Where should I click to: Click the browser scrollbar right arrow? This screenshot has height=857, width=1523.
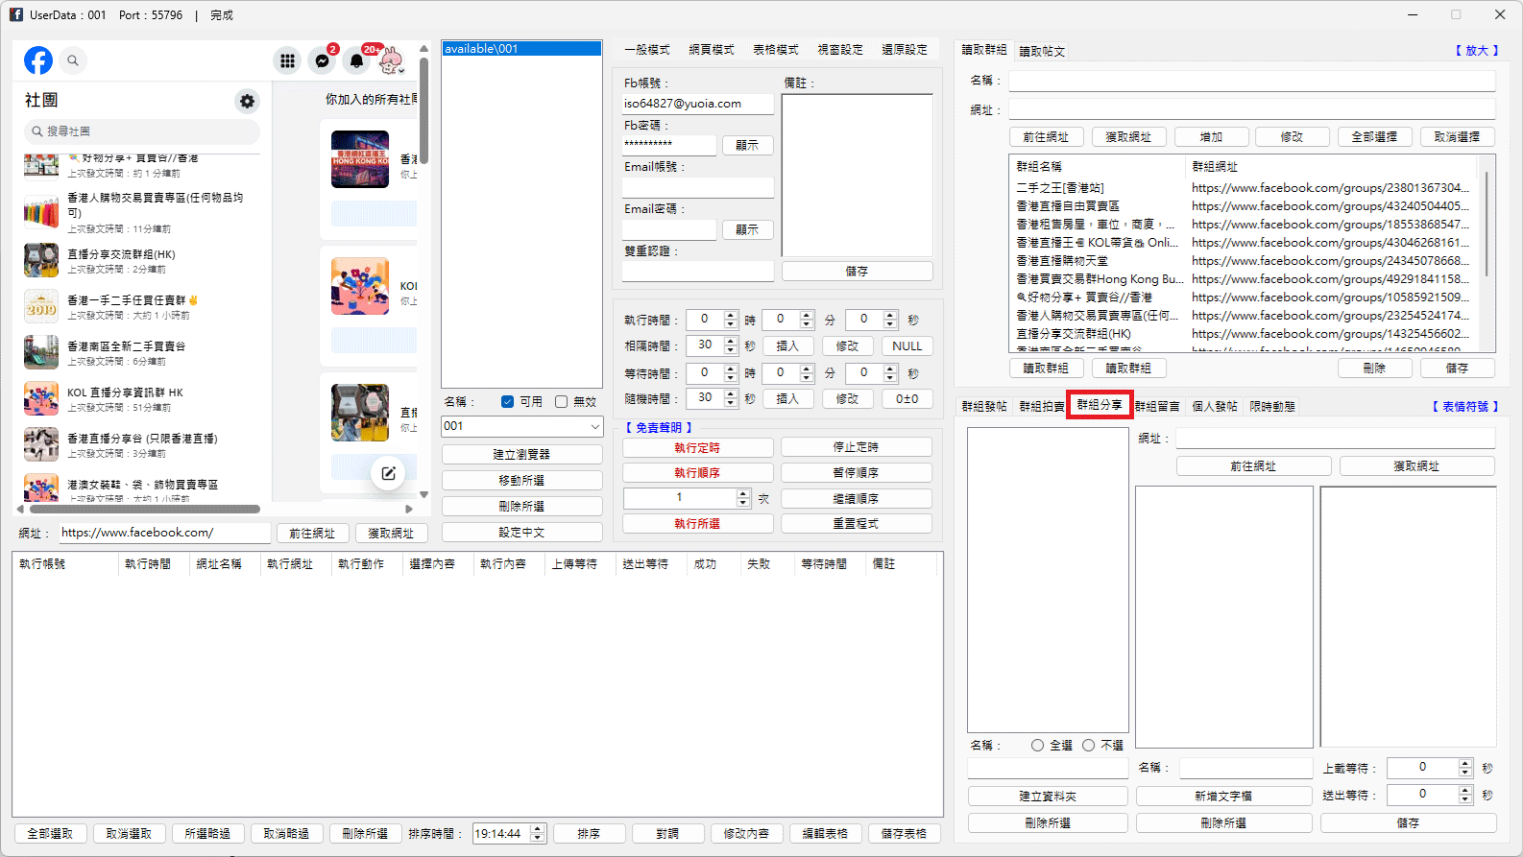click(x=410, y=509)
